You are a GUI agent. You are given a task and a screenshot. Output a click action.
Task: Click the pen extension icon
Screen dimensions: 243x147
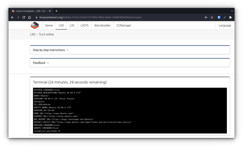point(224,17)
